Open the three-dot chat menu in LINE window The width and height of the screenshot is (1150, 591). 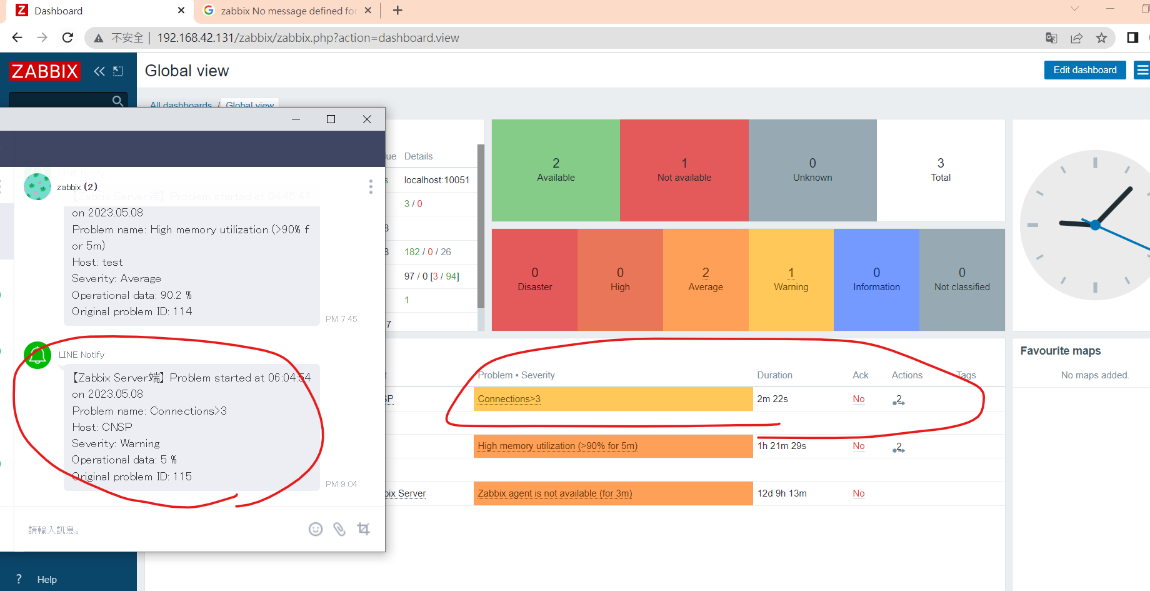pos(371,186)
